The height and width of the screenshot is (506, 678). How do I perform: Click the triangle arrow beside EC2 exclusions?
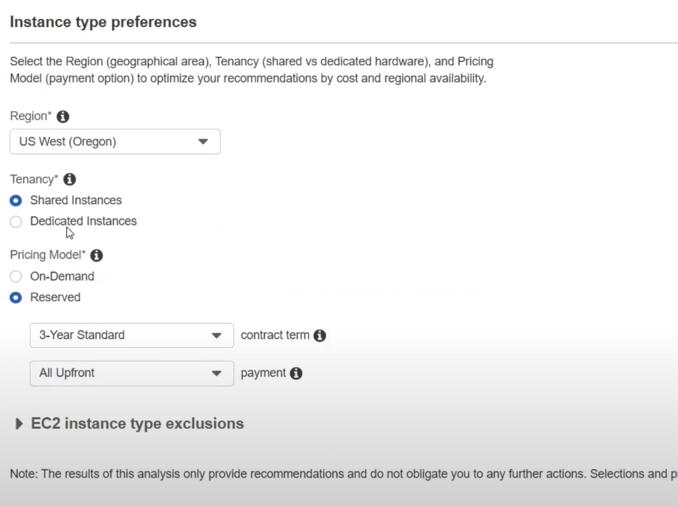pyautogui.click(x=18, y=423)
